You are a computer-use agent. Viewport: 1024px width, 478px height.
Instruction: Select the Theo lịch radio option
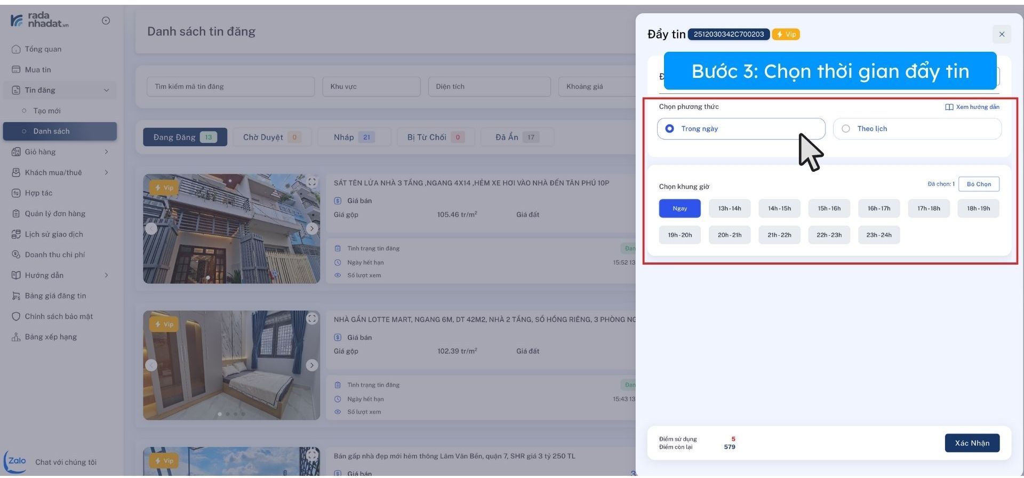coord(846,129)
